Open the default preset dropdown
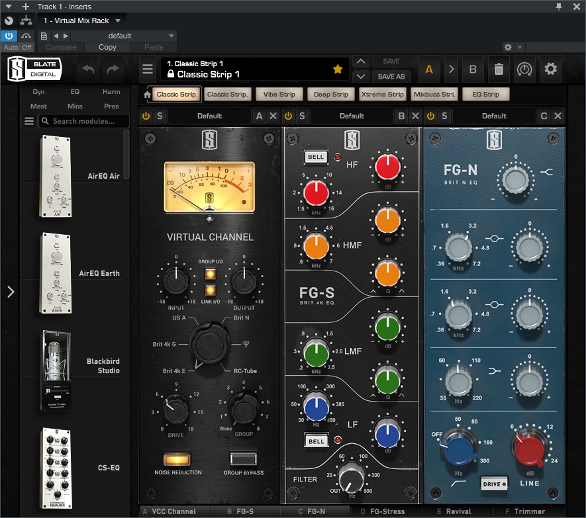 pyautogui.click(x=124, y=36)
